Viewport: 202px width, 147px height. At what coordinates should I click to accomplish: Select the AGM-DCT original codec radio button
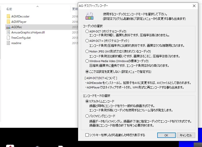coord(87,31)
